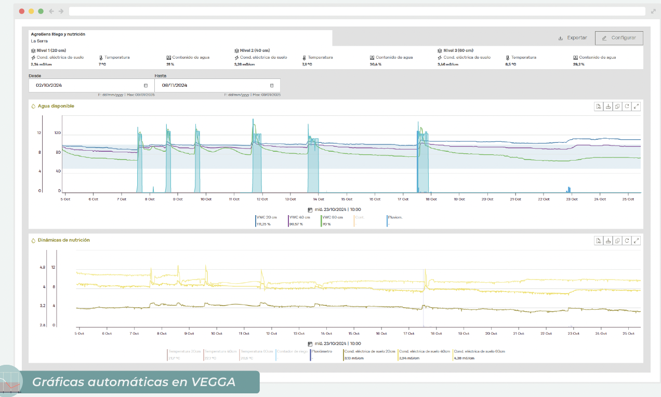Copy the Agua disponible chart
The height and width of the screenshot is (397, 661).
(x=617, y=106)
